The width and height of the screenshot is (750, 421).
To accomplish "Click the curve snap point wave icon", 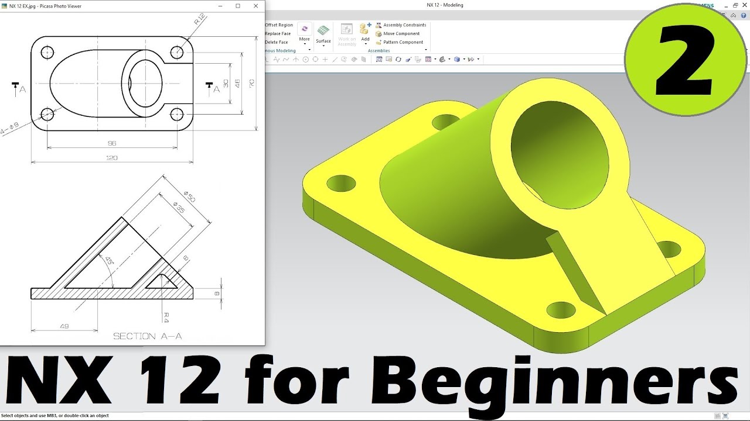I will pyautogui.click(x=286, y=60).
